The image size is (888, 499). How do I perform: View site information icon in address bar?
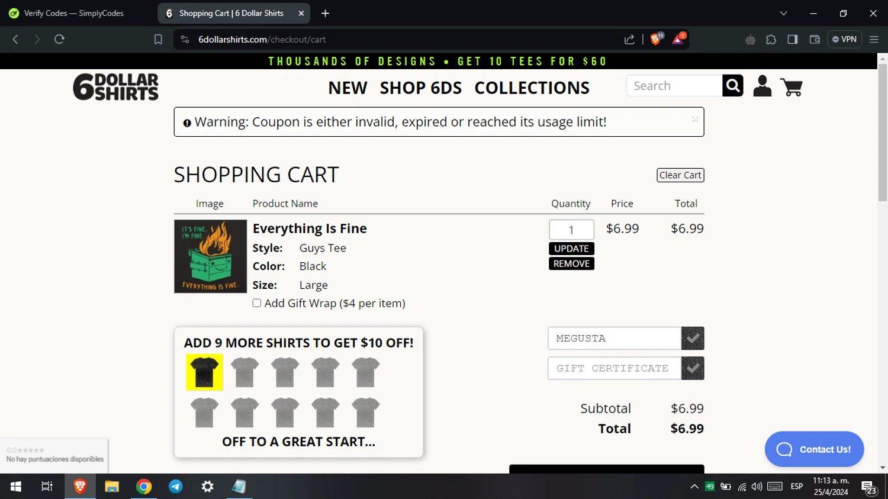(185, 39)
